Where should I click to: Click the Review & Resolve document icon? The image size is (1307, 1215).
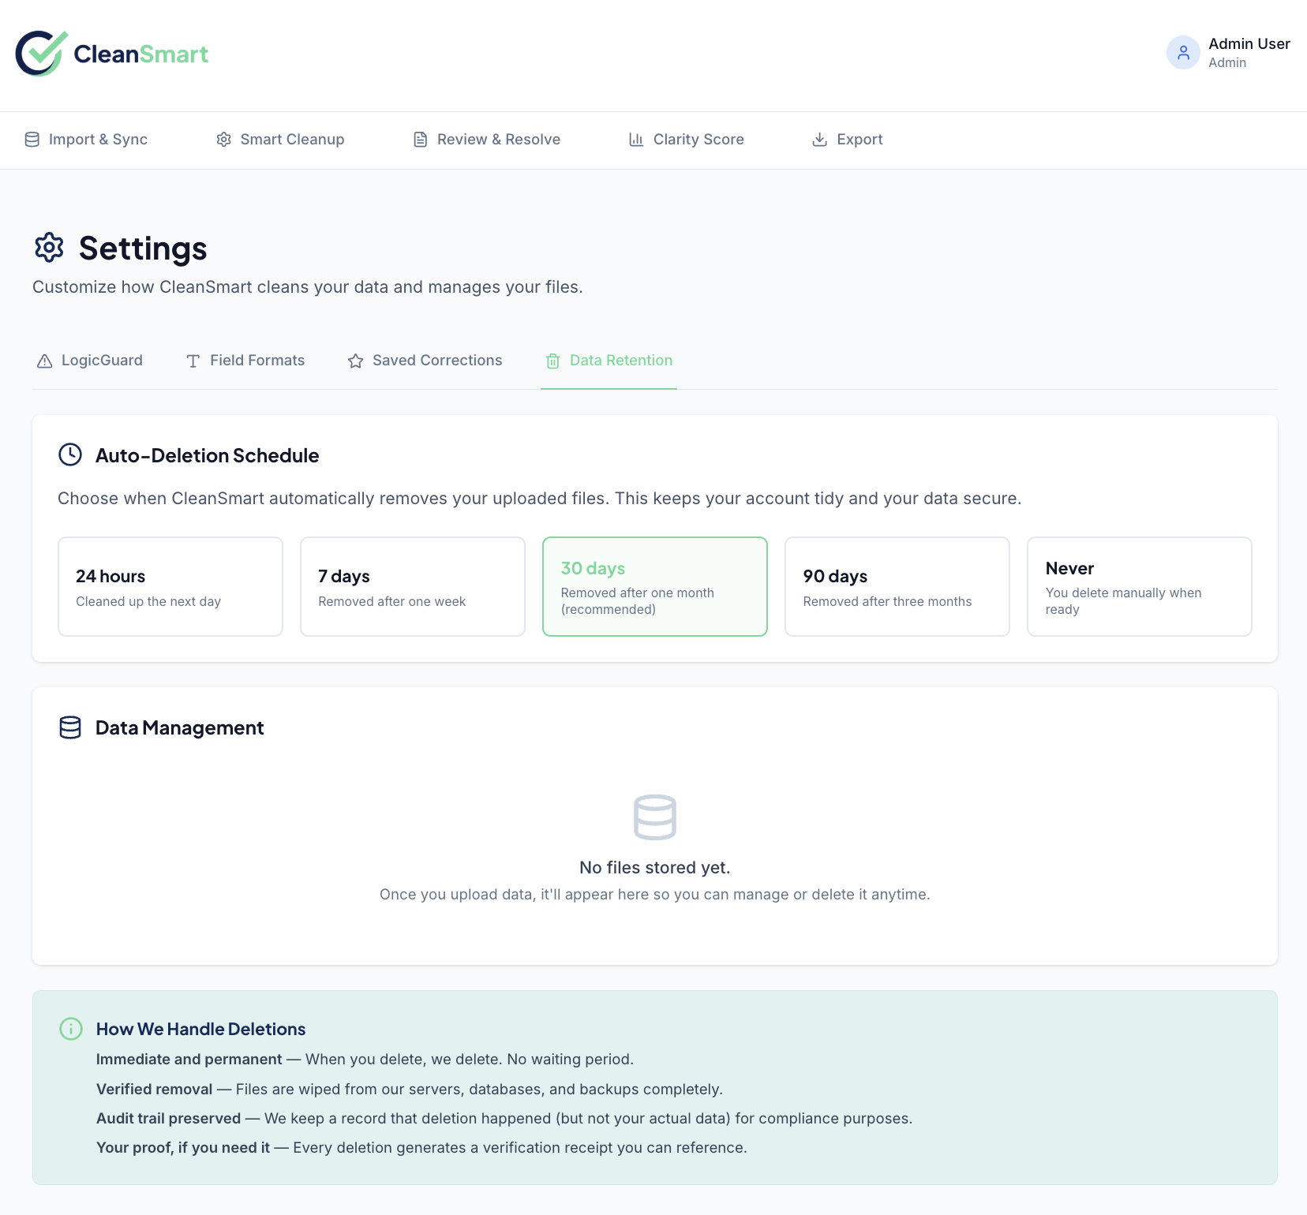421,140
